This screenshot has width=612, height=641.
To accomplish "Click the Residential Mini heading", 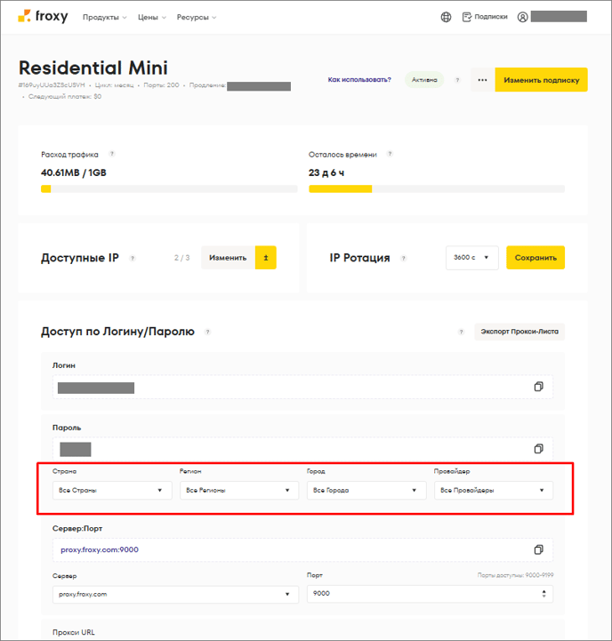I will (x=93, y=68).
